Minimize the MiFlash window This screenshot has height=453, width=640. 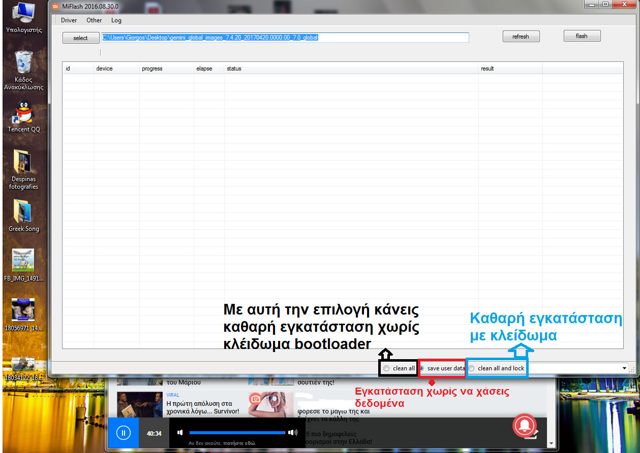click(591, 5)
